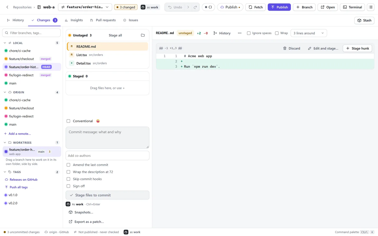This screenshot has height=236, width=378.
Task: Open the branch selector dropdown
Action: pos(85,7)
